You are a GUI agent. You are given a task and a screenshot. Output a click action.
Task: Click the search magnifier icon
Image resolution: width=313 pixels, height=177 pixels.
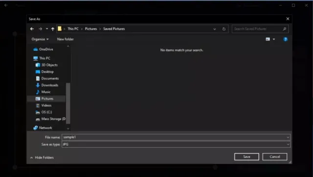(285, 29)
